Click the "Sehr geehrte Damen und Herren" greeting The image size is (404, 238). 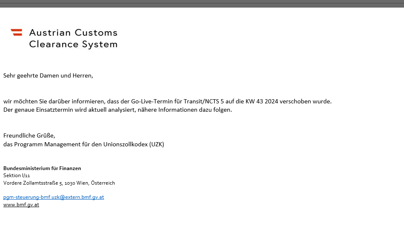pyautogui.click(x=48, y=76)
